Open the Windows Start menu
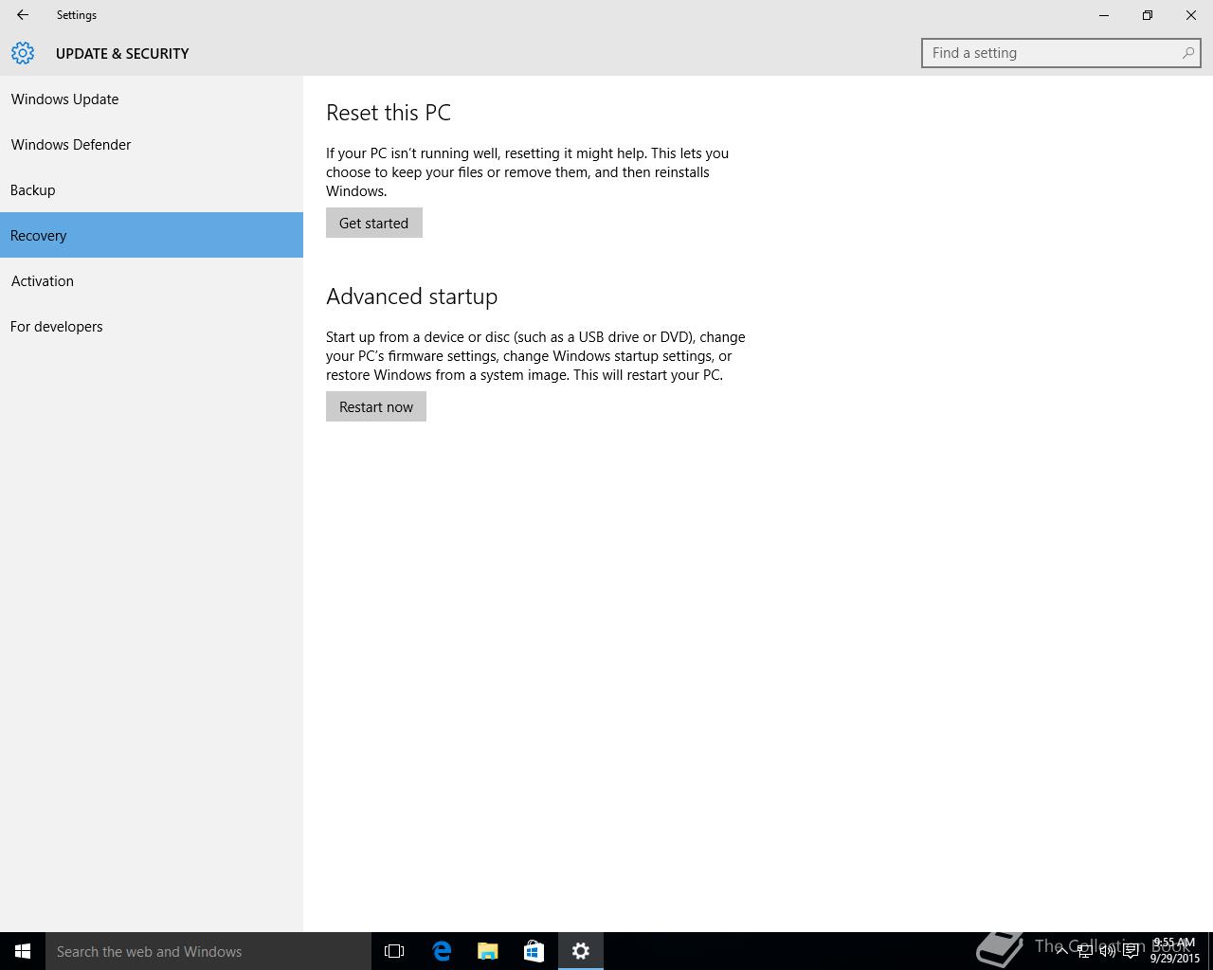 23,951
